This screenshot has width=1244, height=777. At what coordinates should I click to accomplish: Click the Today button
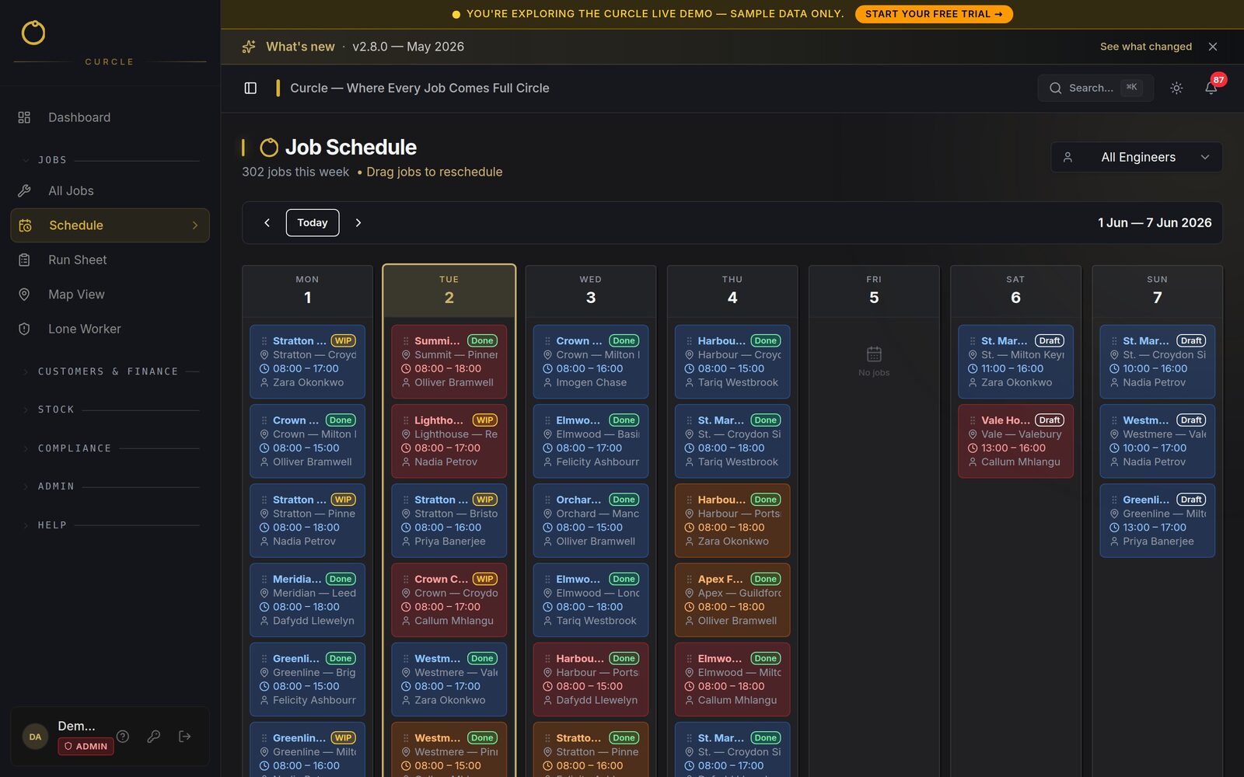tap(313, 222)
